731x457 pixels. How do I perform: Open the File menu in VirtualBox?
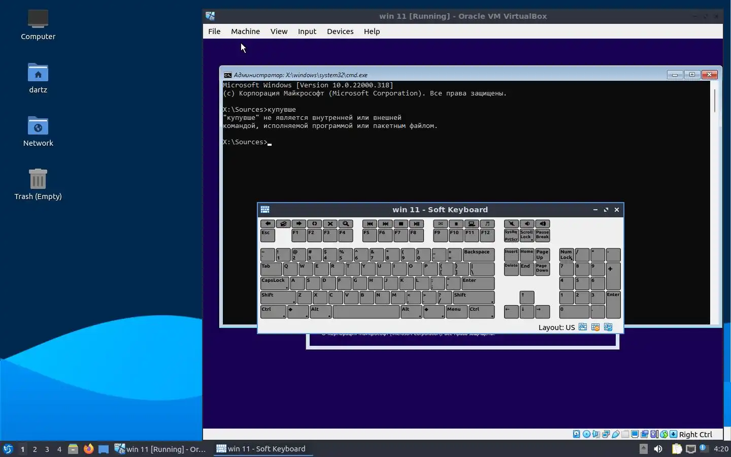point(214,31)
